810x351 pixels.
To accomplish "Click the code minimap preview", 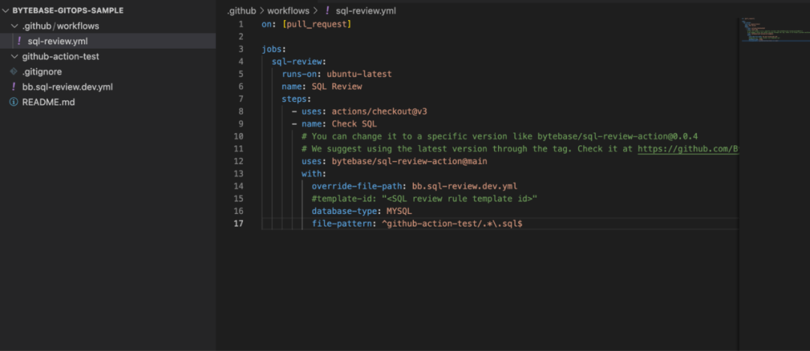I will coord(774,30).
